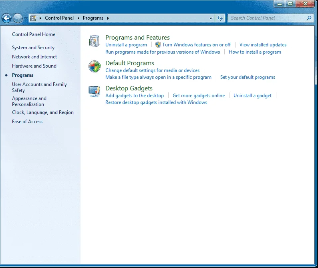The width and height of the screenshot is (318, 268).
Task: Open Clock, Language, and Region category
Action: (x=43, y=112)
